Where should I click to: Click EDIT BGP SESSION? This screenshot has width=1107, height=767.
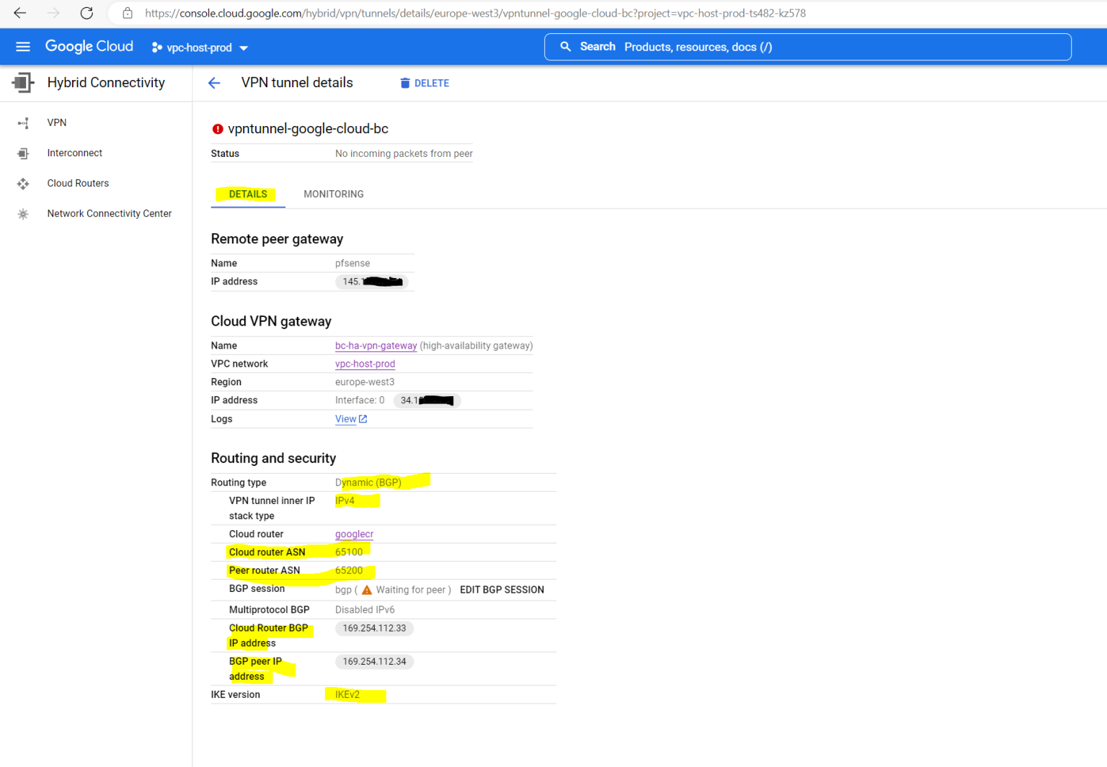pos(502,589)
